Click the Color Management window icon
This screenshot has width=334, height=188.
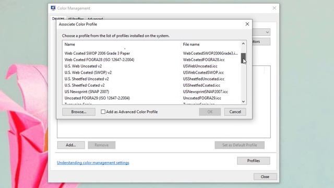[x=53, y=8]
